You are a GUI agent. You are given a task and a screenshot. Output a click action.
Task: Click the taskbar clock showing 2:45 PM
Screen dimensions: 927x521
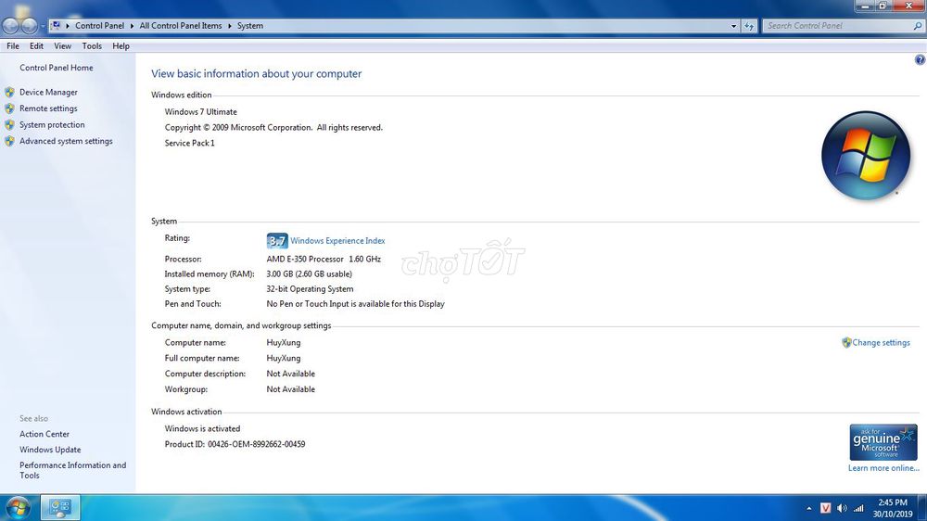click(x=893, y=508)
